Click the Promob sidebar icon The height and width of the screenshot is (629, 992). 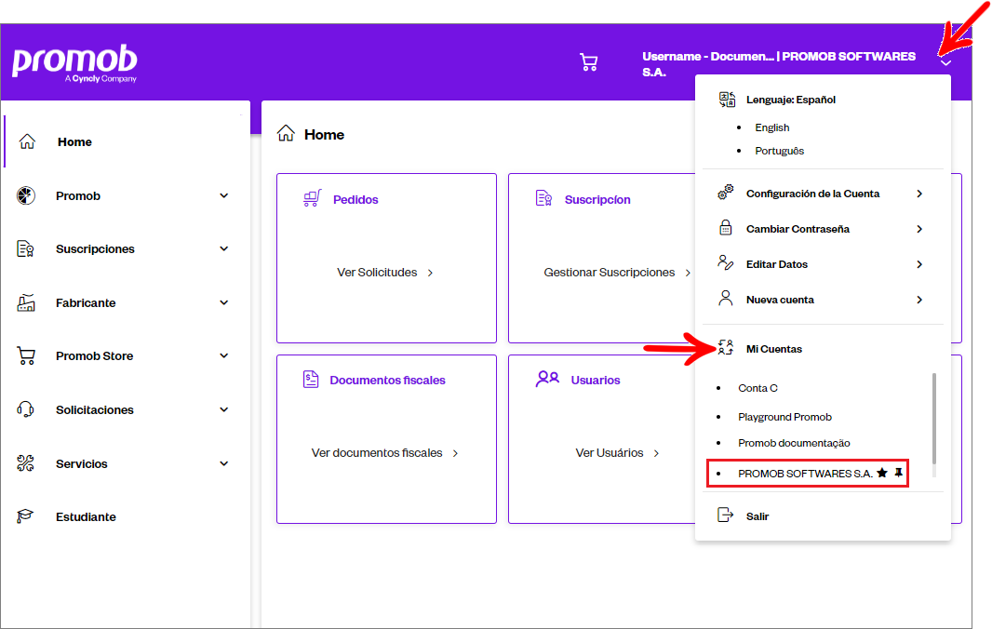[x=26, y=195]
